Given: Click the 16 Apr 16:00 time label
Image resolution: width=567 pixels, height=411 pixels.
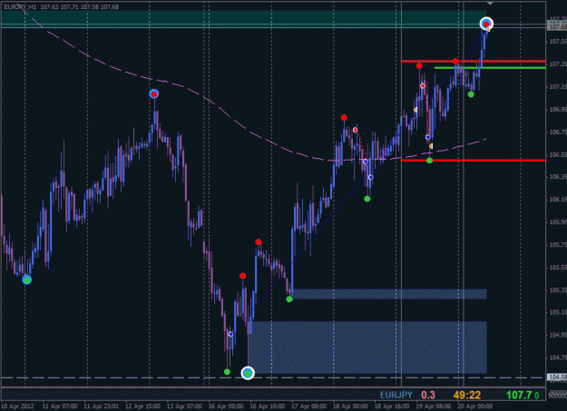Looking at the screenshot, I should [x=268, y=406].
